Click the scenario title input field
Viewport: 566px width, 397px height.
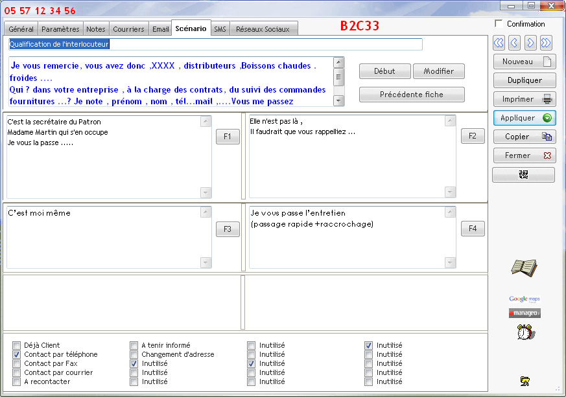pos(215,45)
